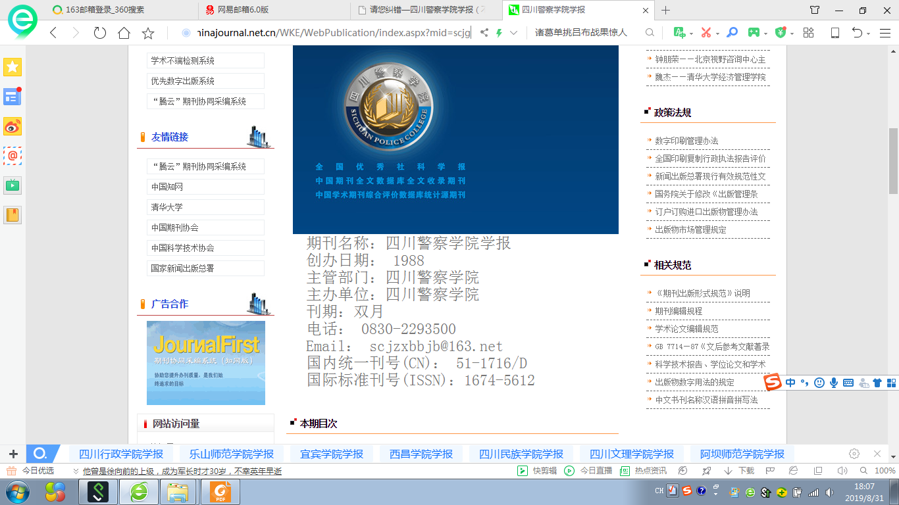The width and height of the screenshot is (899, 505).
Task: Open 阿坝师范学院学报 quick tab
Action: click(742, 454)
